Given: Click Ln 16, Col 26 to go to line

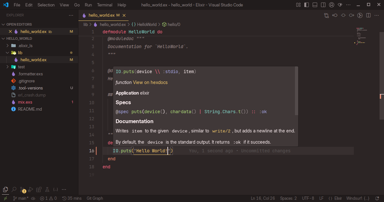Looking at the screenshot, I should click(263, 198).
